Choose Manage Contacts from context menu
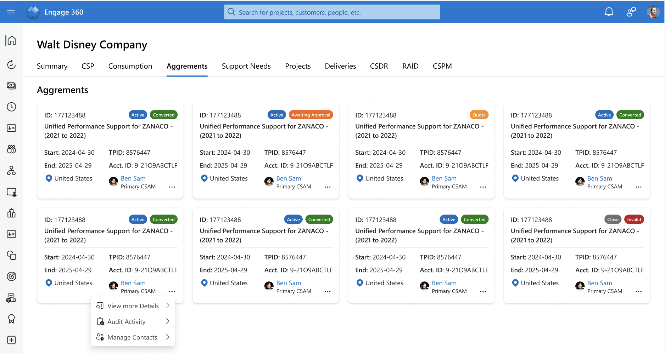 point(133,337)
